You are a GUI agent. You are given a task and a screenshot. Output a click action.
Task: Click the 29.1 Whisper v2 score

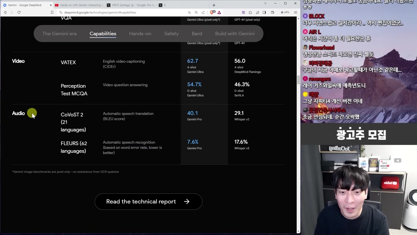(x=239, y=113)
